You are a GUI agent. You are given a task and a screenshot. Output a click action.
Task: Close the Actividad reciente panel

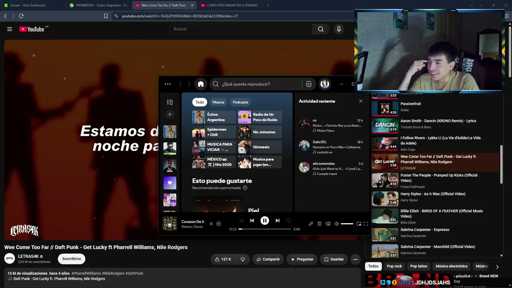(x=361, y=101)
